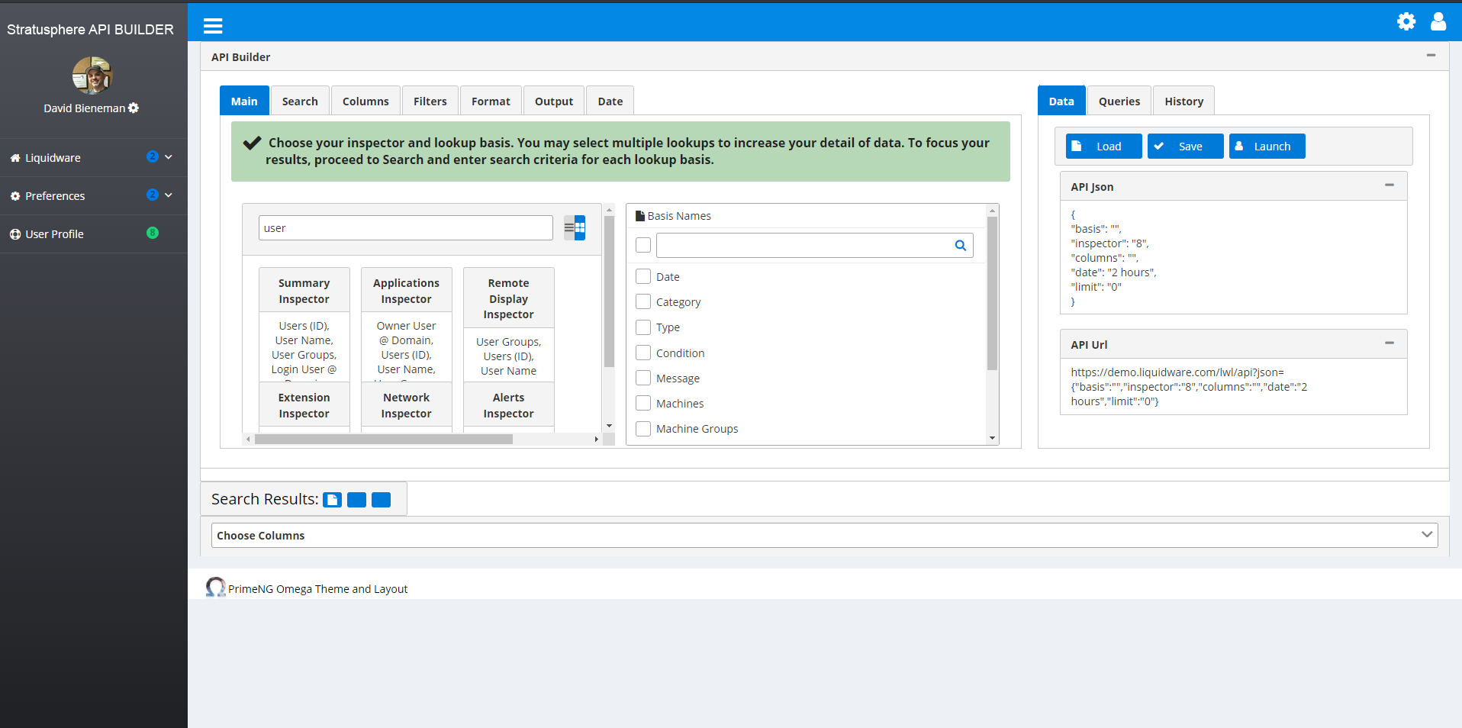The width and height of the screenshot is (1462, 728).
Task: Collapse the API Builder panel
Action: coord(1431,56)
